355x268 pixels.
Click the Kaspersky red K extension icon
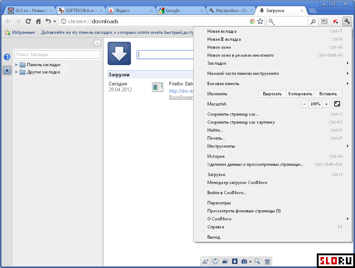(335, 21)
